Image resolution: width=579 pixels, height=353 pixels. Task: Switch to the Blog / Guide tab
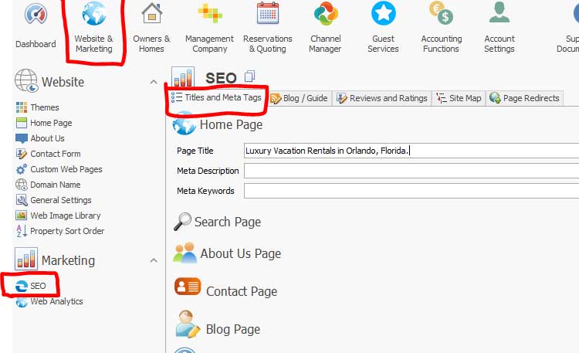click(x=300, y=98)
